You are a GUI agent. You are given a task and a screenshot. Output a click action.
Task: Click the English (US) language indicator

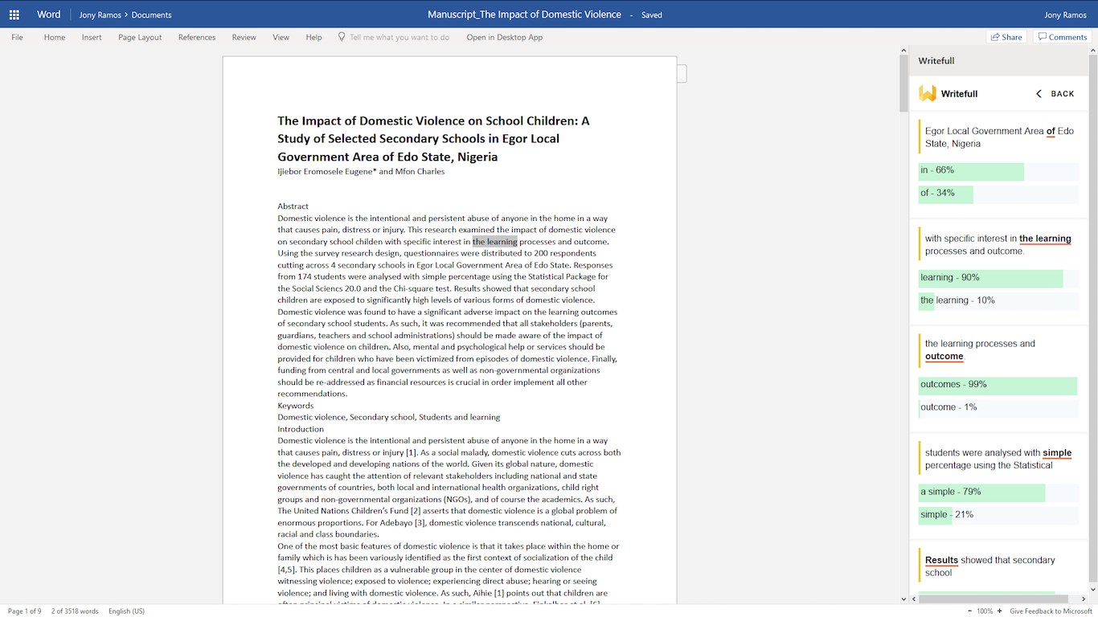(x=126, y=611)
